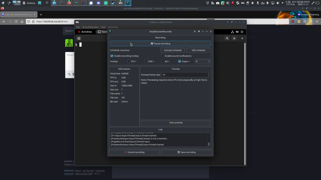Tick the Shift hotkey modifier
This screenshot has height=180, width=321.
tap(145, 61)
